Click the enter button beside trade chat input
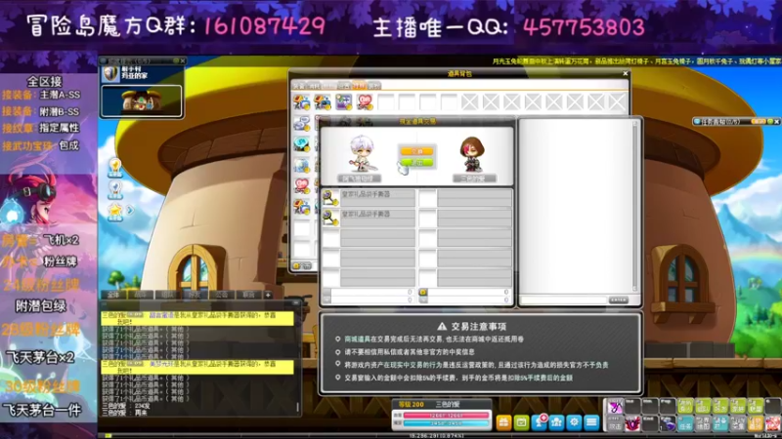Screen dimensions: 782x439 619,300
